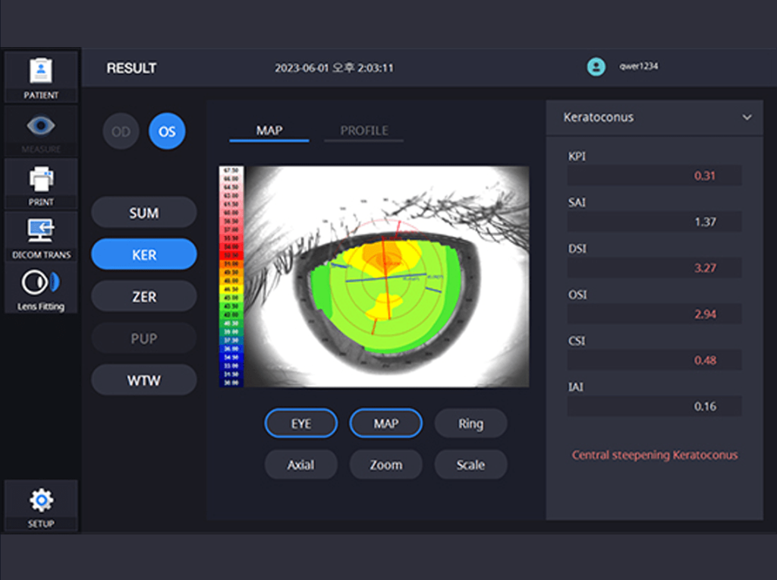Click the Measure eye icon
The height and width of the screenshot is (580, 777).
pyautogui.click(x=41, y=126)
